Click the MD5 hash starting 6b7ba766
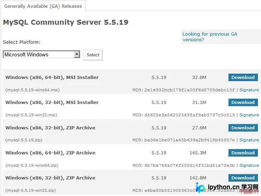This screenshot has height=196, width=261. pyautogui.click(x=190, y=165)
